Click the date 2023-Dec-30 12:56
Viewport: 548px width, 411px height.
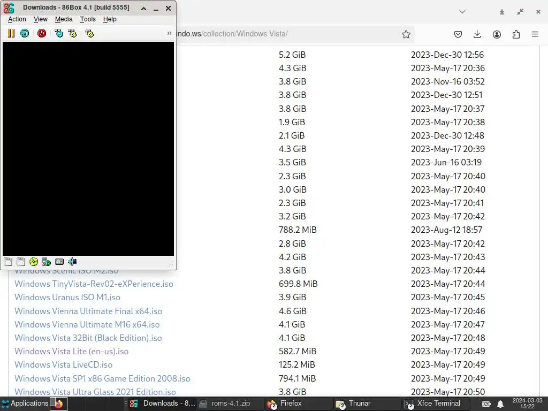(447, 55)
